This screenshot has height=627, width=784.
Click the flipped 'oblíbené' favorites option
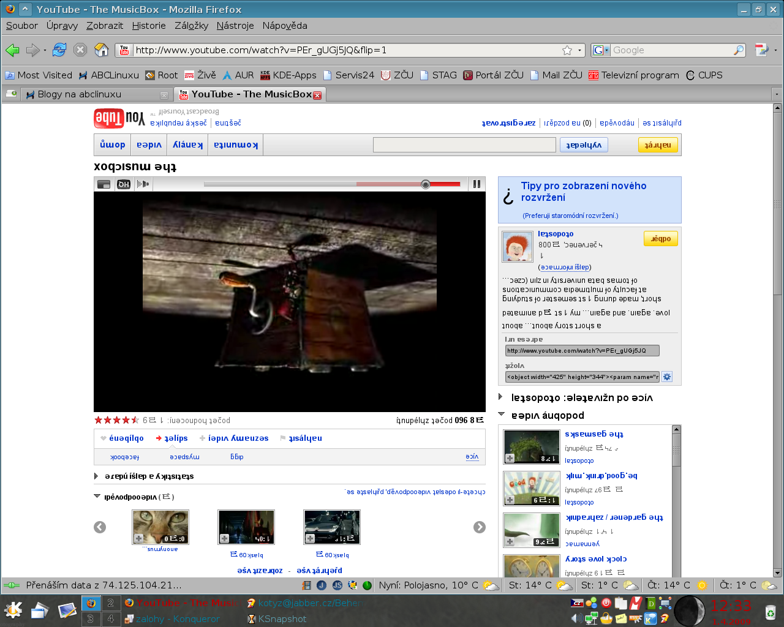pos(122,438)
